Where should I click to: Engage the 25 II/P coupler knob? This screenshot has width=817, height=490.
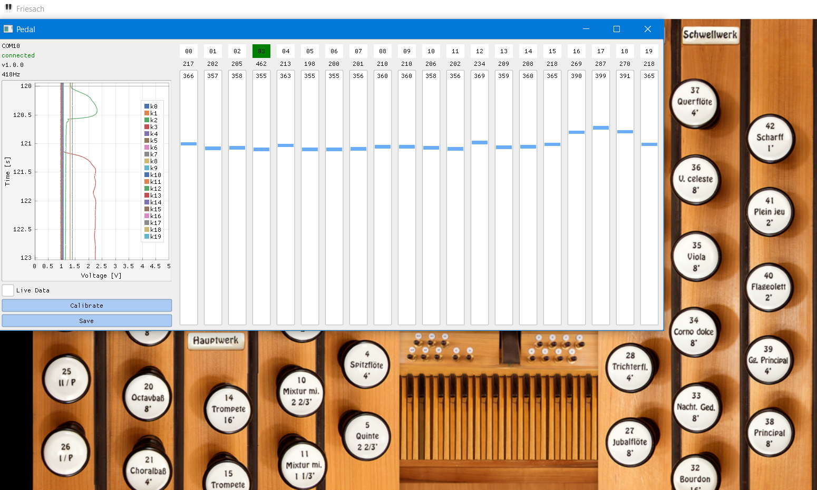(66, 378)
